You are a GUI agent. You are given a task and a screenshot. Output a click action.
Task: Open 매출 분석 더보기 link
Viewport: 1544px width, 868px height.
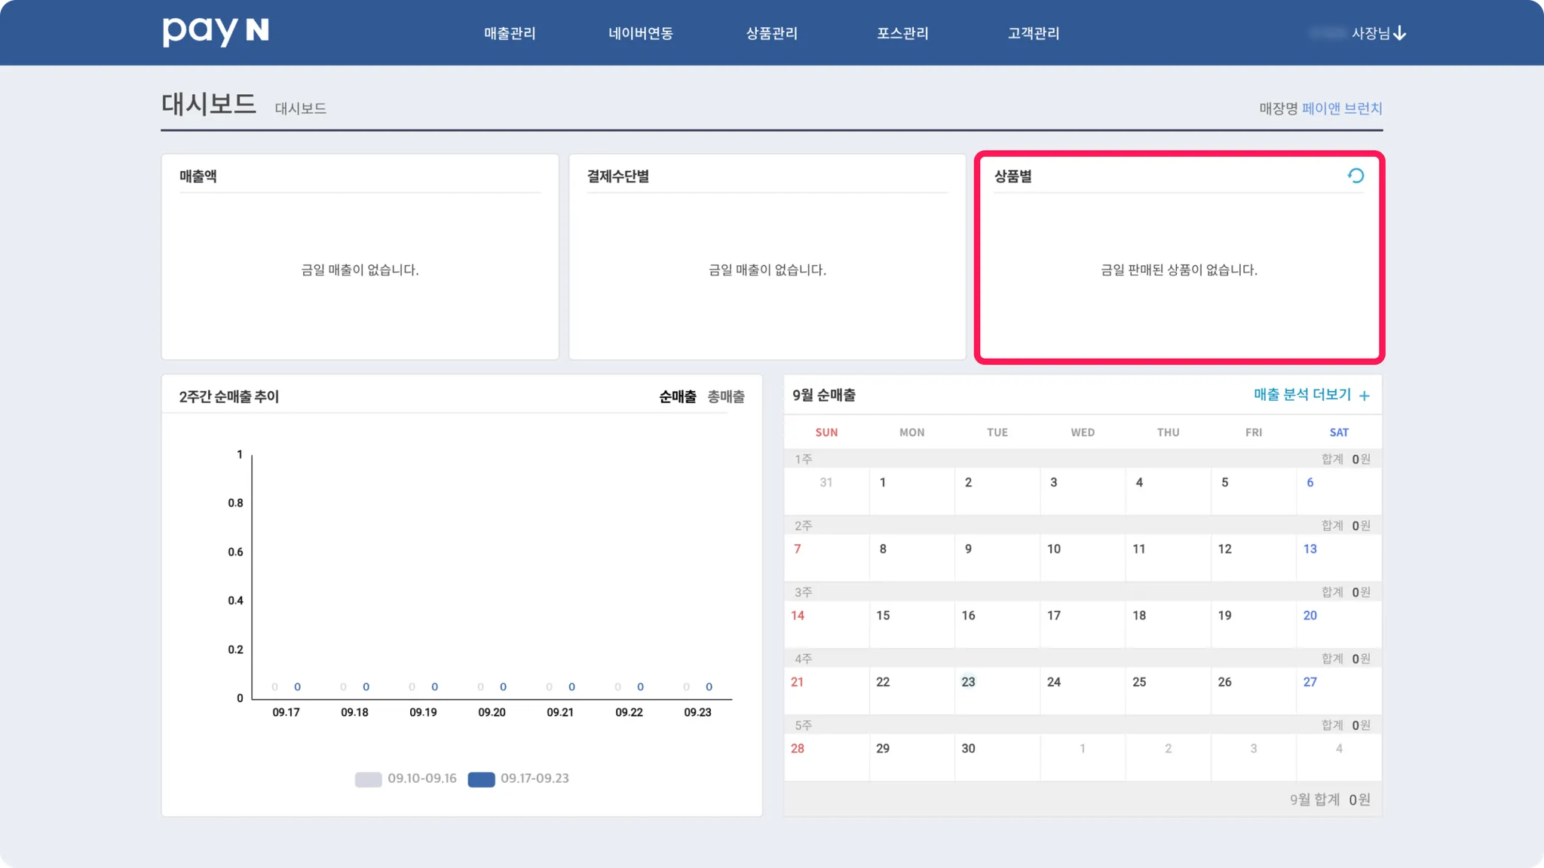[1302, 395]
